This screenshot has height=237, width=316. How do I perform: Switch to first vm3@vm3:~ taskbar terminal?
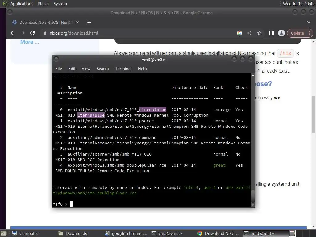(x=167, y=233)
